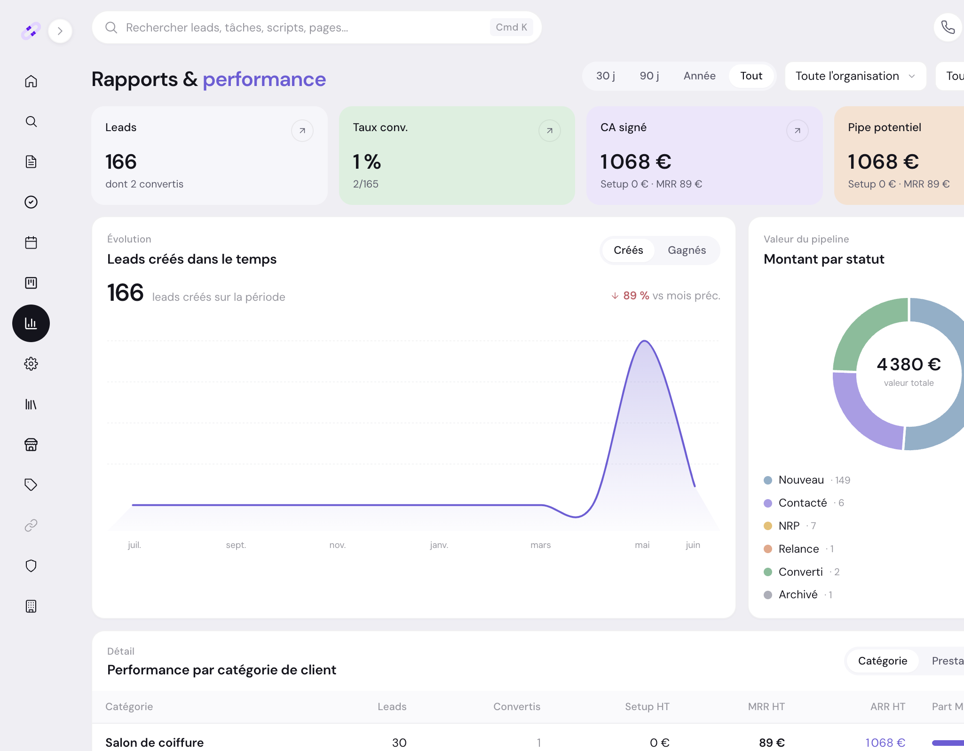Click the Cmd K shortcut badge

tap(511, 27)
